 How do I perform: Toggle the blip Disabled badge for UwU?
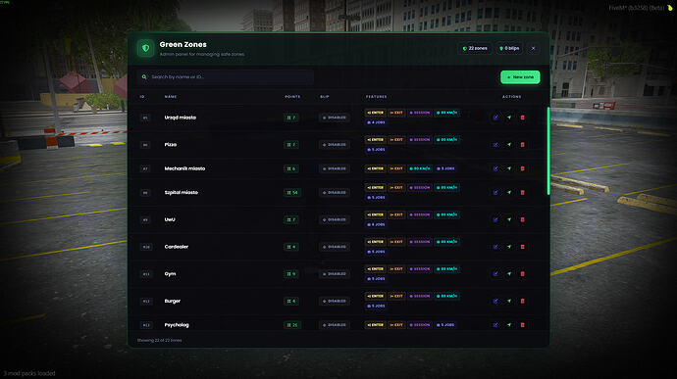coord(335,219)
